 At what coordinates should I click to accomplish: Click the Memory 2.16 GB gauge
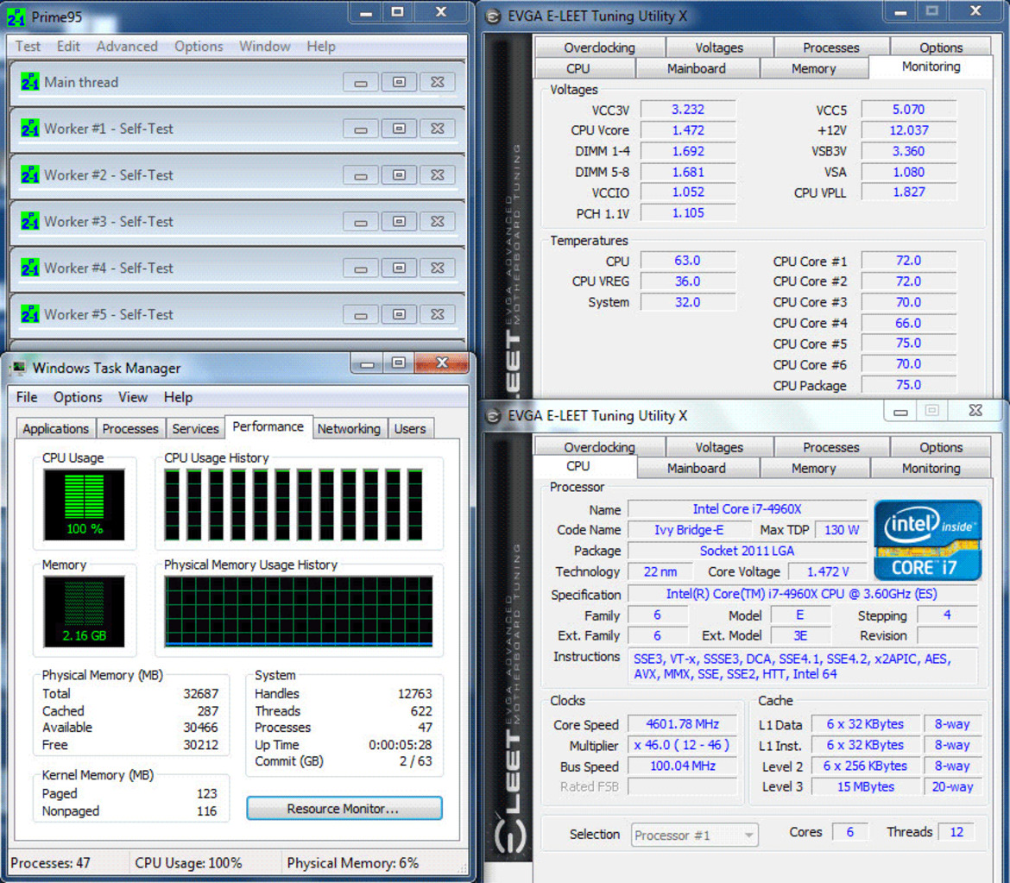pos(84,611)
